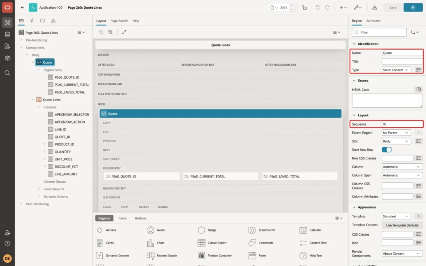Expand the PRODUCT_ID column node

coord(45,144)
